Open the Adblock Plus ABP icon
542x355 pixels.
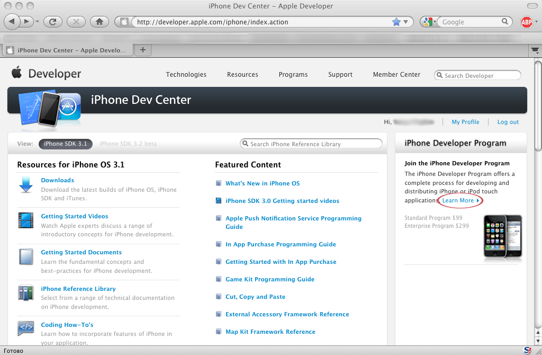(527, 22)
